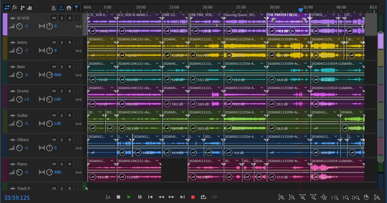
Task: Click the blue playhead marker toggle in toolbar
Action: [76, 7]
